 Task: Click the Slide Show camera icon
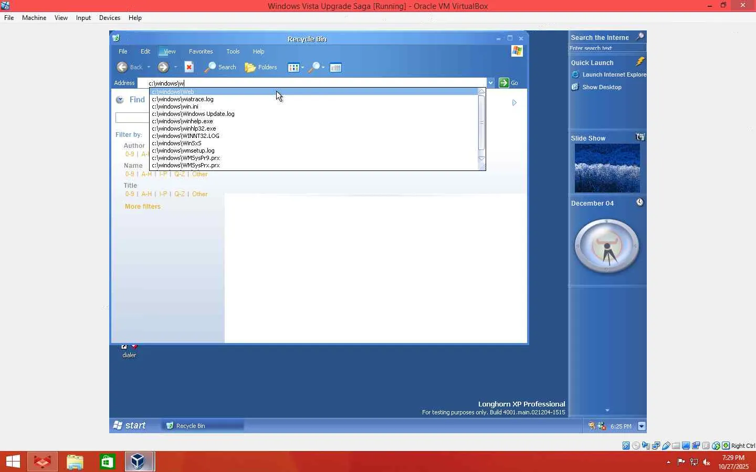[640, 137]
